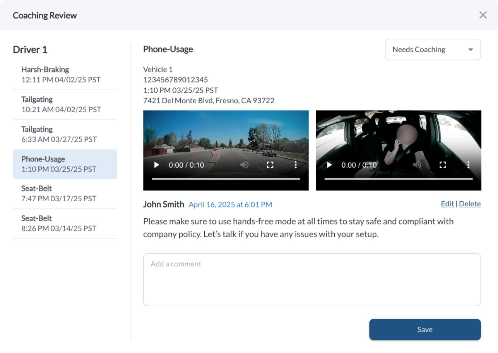Focus the Add a comment text box

[312, 279]
